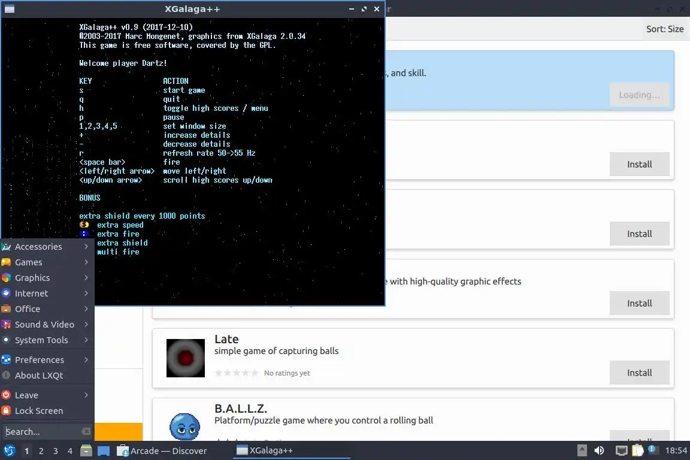Open the XGalaga++ window menu icon

(x=9, y=9)
